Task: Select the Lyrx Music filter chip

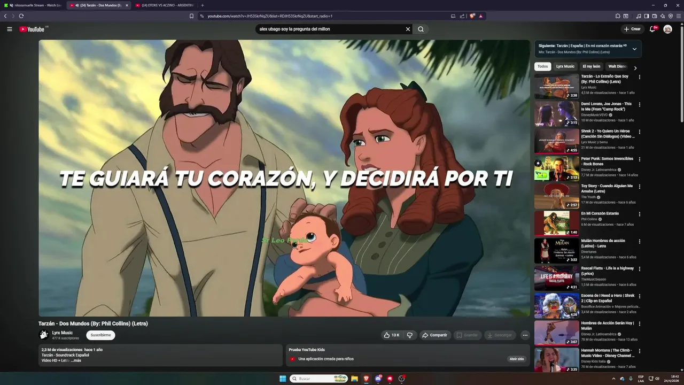Action: (565, 66)
